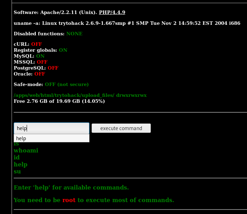
Task: Click the Oracle OFF status
Action: point(40,74)
